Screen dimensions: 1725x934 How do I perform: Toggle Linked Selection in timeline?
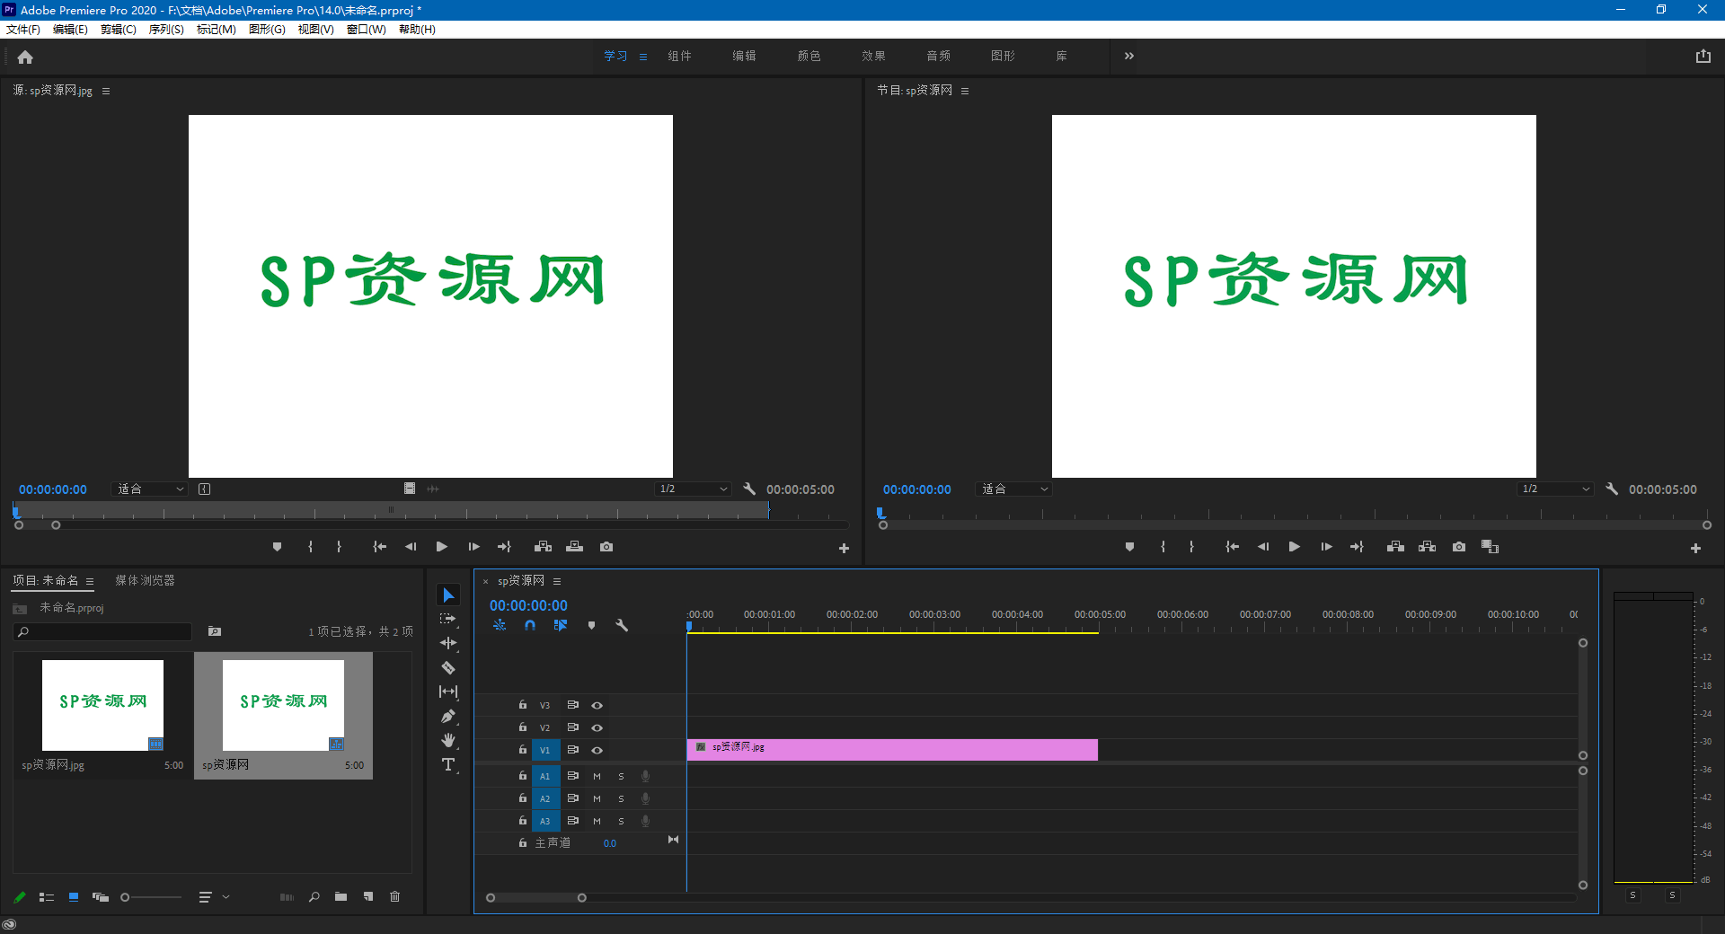[561, 625]
